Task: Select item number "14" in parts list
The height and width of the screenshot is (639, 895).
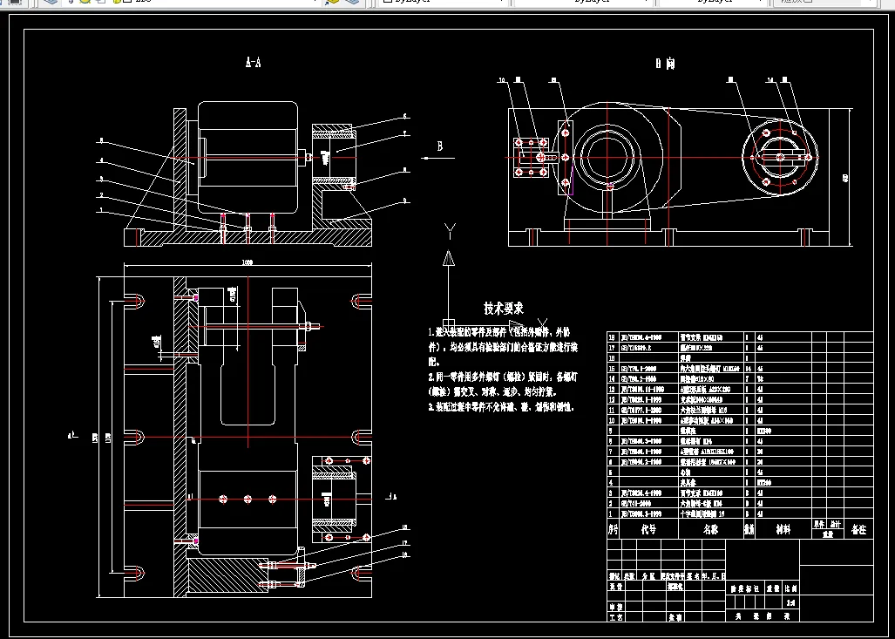Action: click(613, 378)
